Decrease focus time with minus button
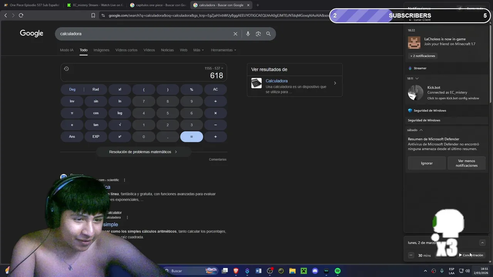 click(x=411, y=255)
